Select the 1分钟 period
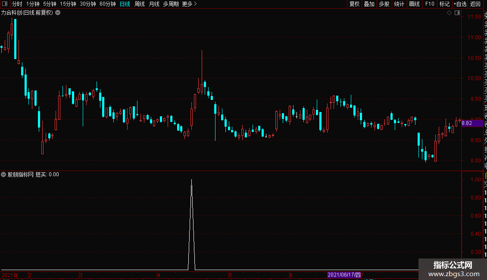The height and width of the screenshot is (280, 487). tap(33, 4)
